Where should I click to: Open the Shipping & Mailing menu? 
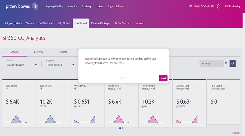tap(54, 6)
